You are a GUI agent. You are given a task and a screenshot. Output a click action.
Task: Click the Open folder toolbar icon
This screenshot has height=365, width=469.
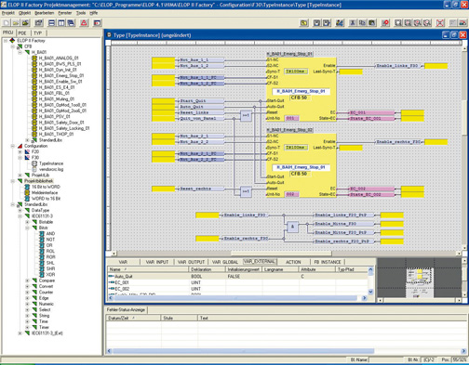[16, 23]
